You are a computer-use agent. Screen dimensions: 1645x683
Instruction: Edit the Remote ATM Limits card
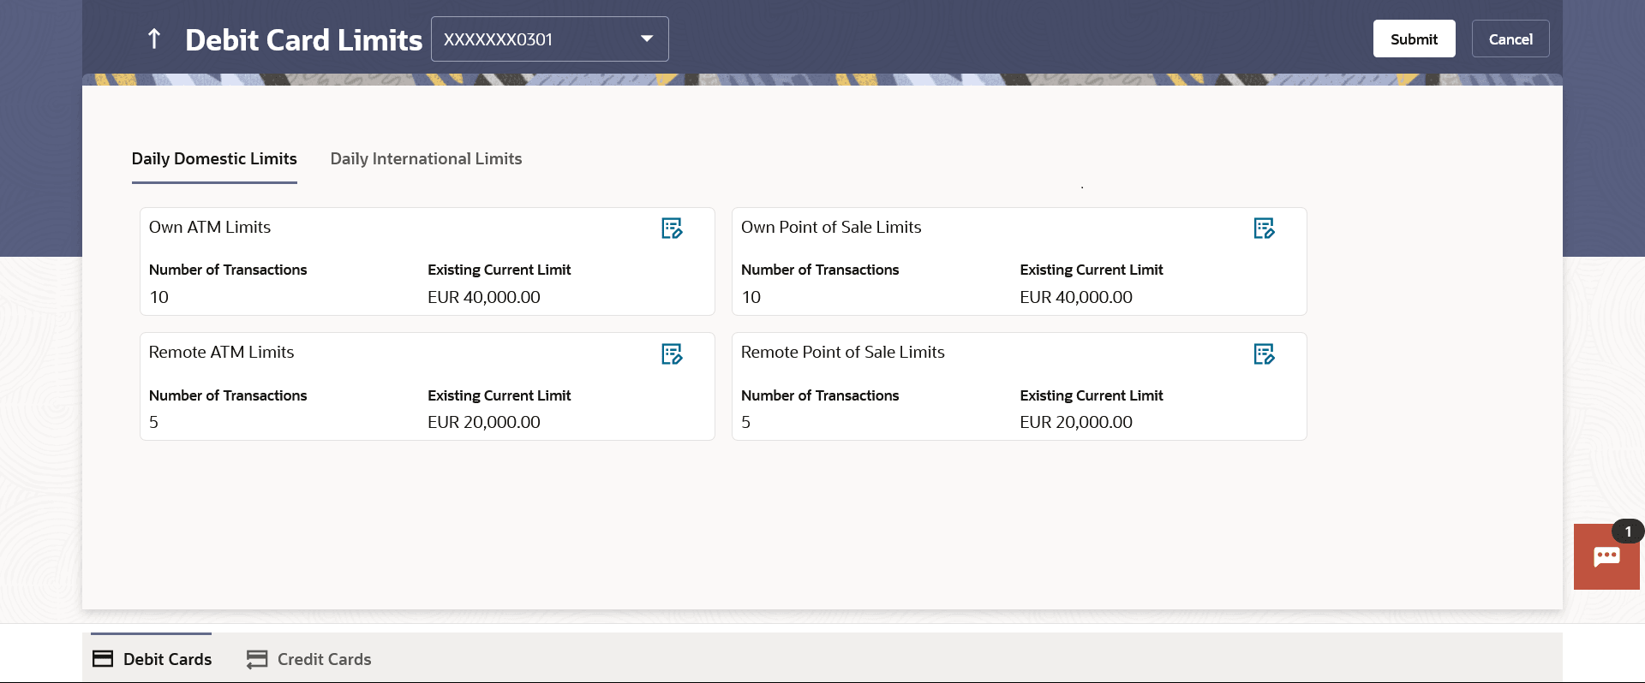click(x=672, y=354)
